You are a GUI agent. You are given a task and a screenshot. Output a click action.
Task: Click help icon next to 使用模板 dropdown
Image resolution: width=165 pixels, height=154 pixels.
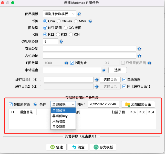79,14
